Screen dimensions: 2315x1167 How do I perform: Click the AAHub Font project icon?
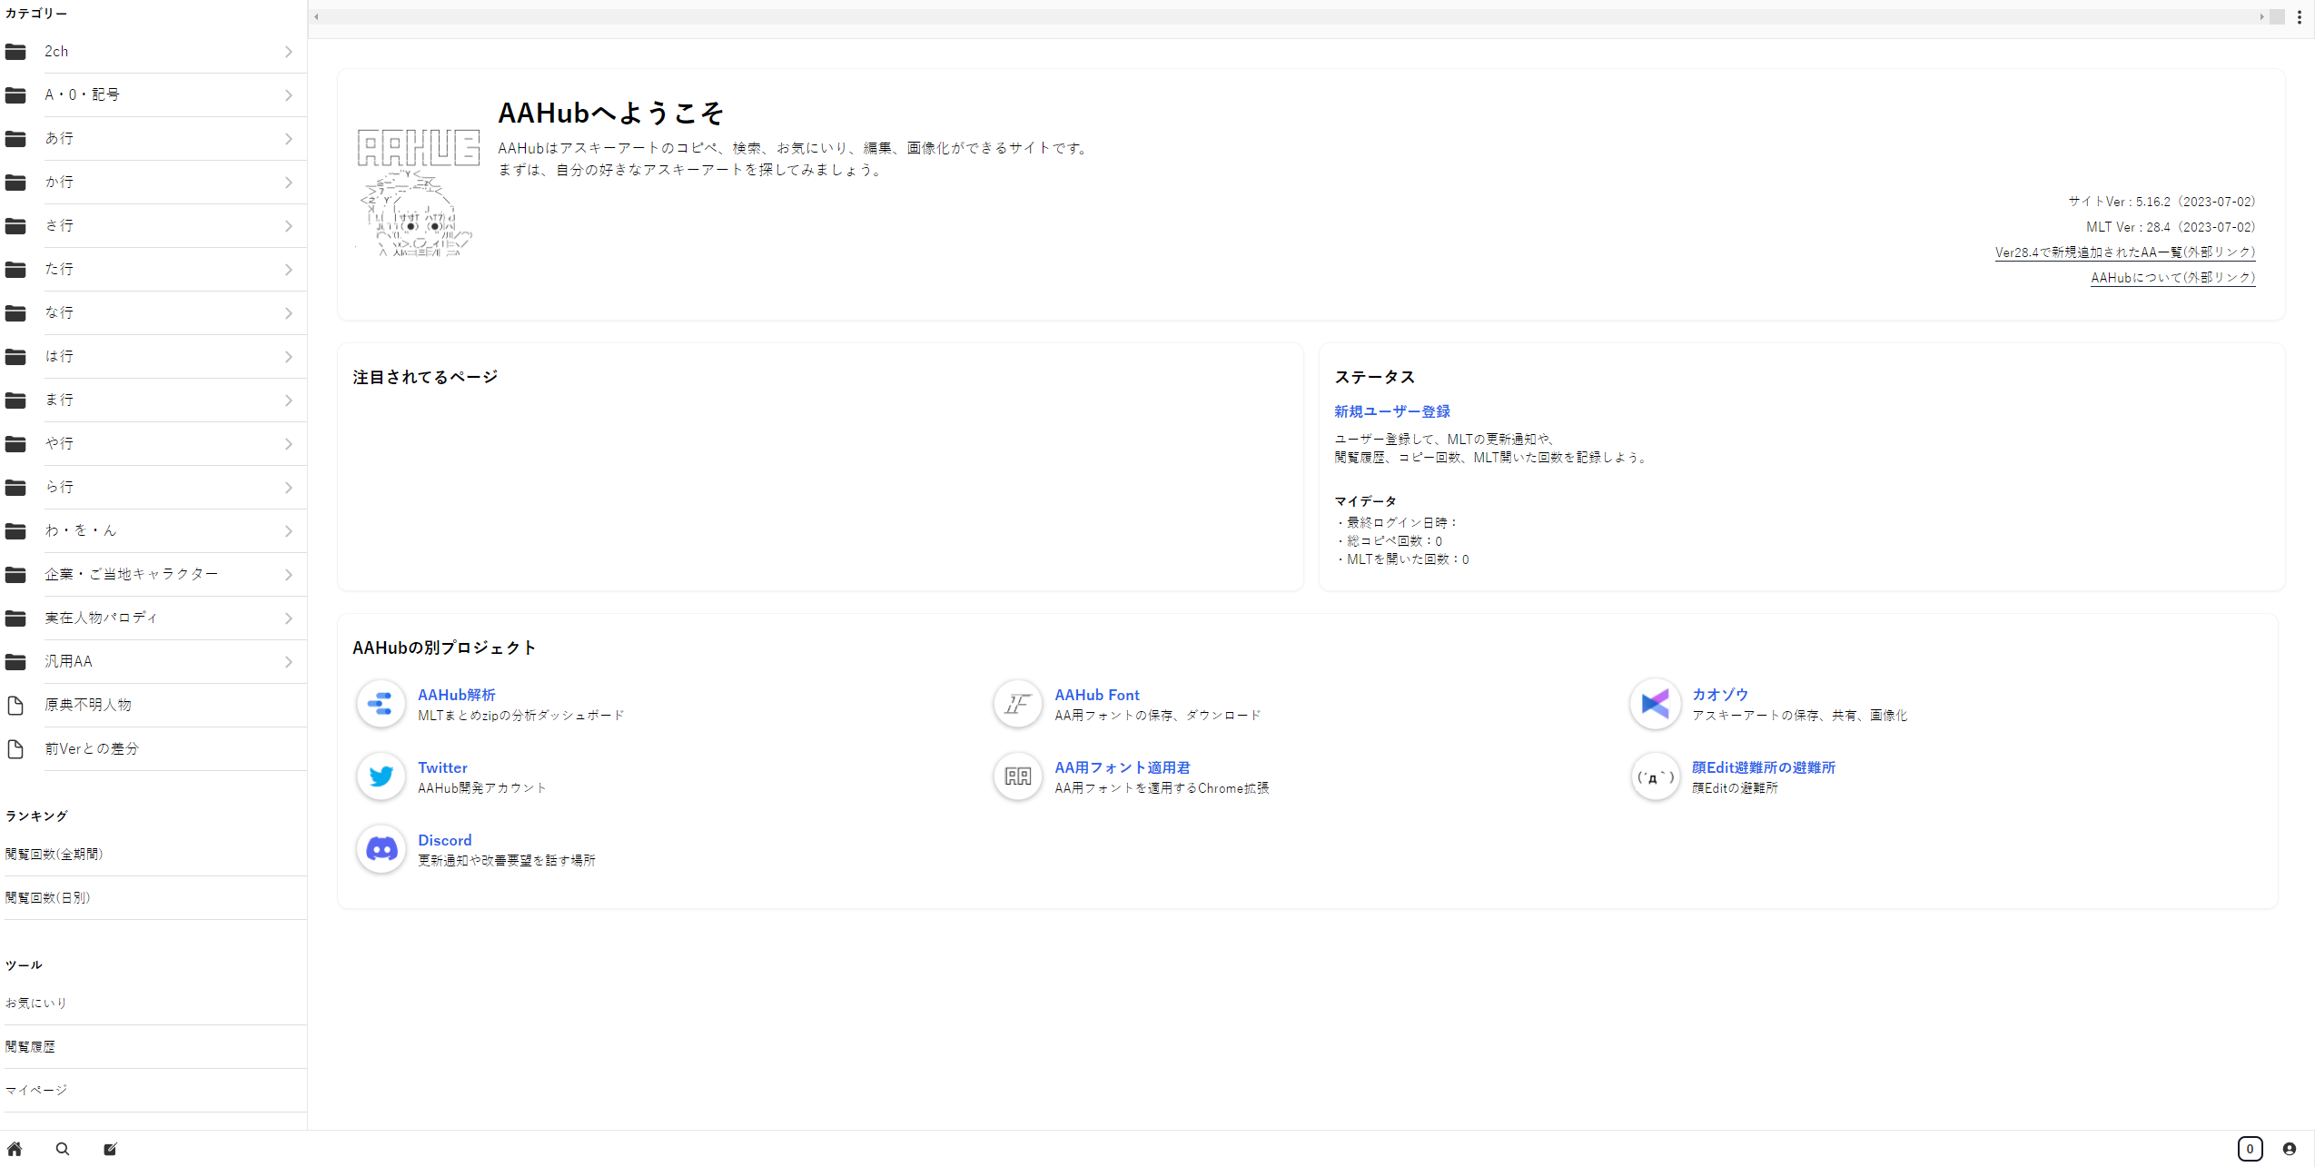coord(1017,704)
